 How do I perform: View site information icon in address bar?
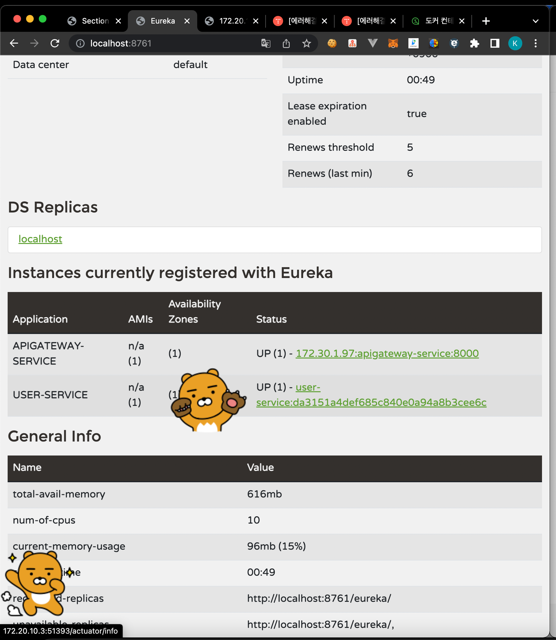click(80, 43)
